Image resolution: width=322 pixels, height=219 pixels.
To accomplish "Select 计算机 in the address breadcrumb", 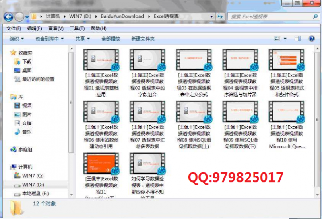I will tap(53, 16).
